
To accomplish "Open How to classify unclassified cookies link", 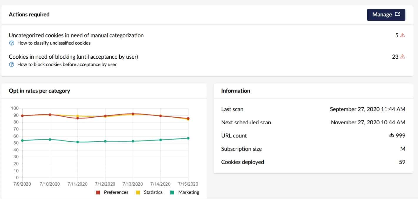I will coord(54,43).
